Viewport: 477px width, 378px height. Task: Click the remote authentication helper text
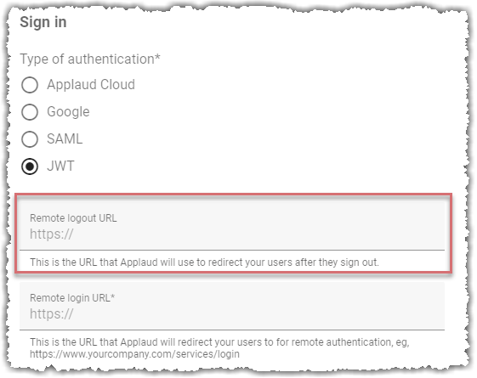(x=219, y=348)
